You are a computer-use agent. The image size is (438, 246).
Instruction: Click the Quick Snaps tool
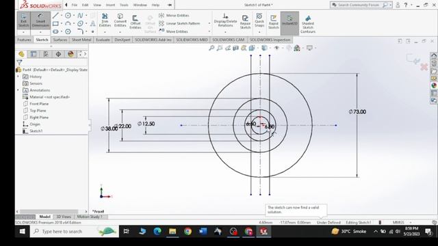click(x=259, y=20)
